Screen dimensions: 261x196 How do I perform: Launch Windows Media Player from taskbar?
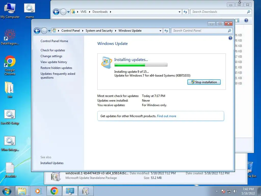point(38,191)
